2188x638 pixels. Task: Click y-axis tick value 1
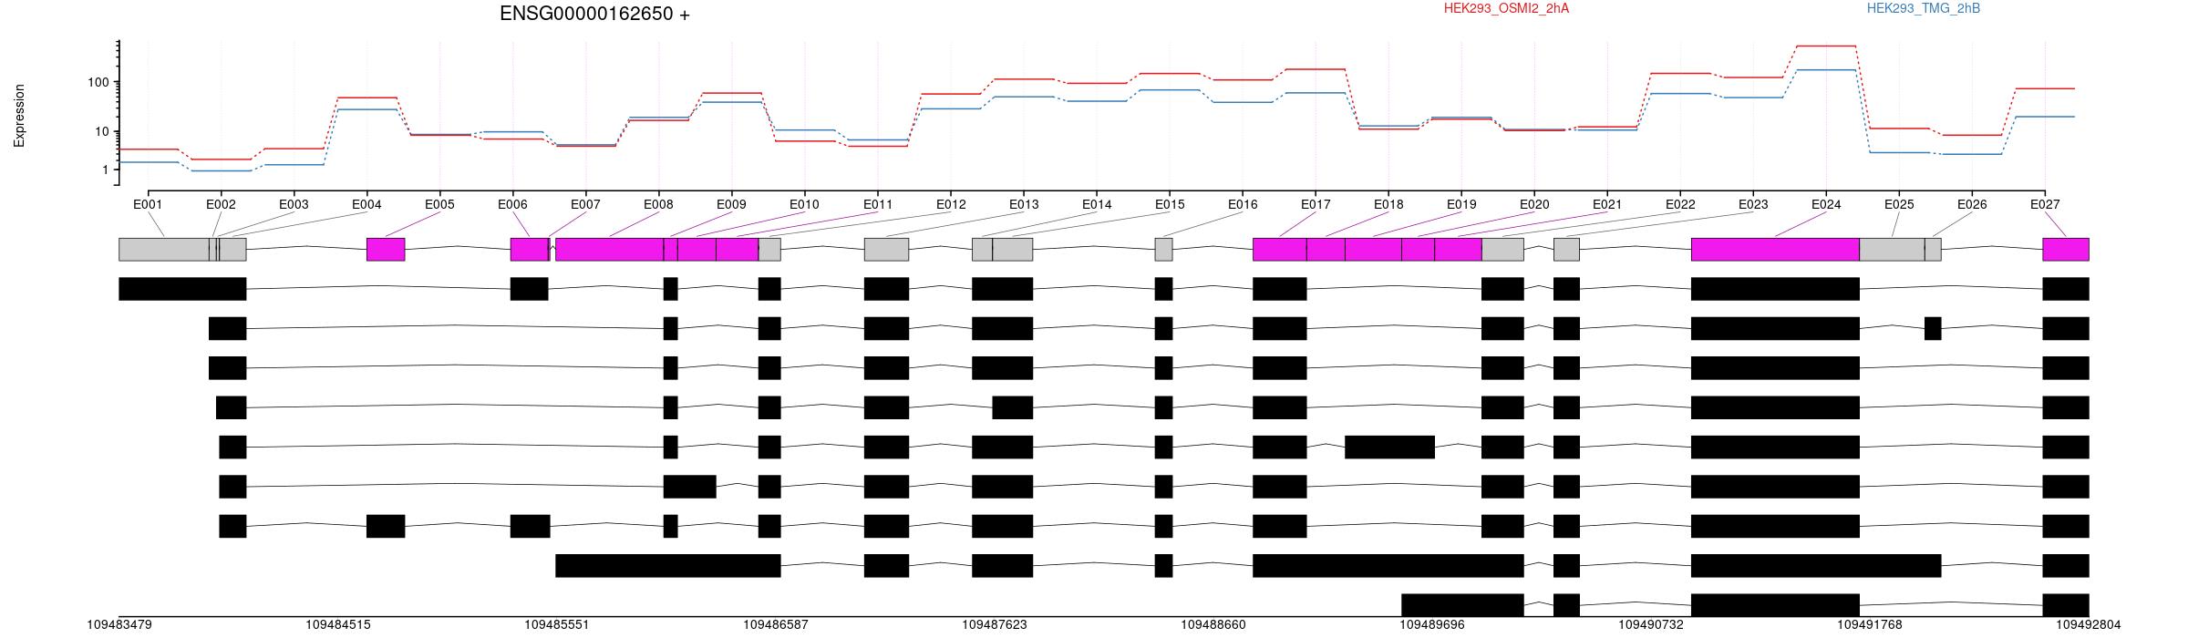(x=106, y=170)
